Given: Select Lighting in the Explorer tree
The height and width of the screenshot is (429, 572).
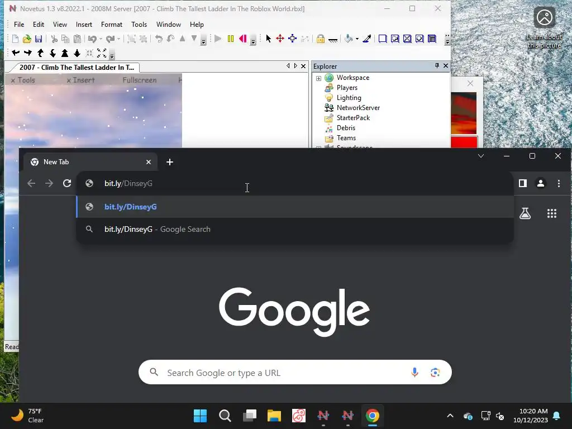Looking at the screenshot, I should 349,98.
